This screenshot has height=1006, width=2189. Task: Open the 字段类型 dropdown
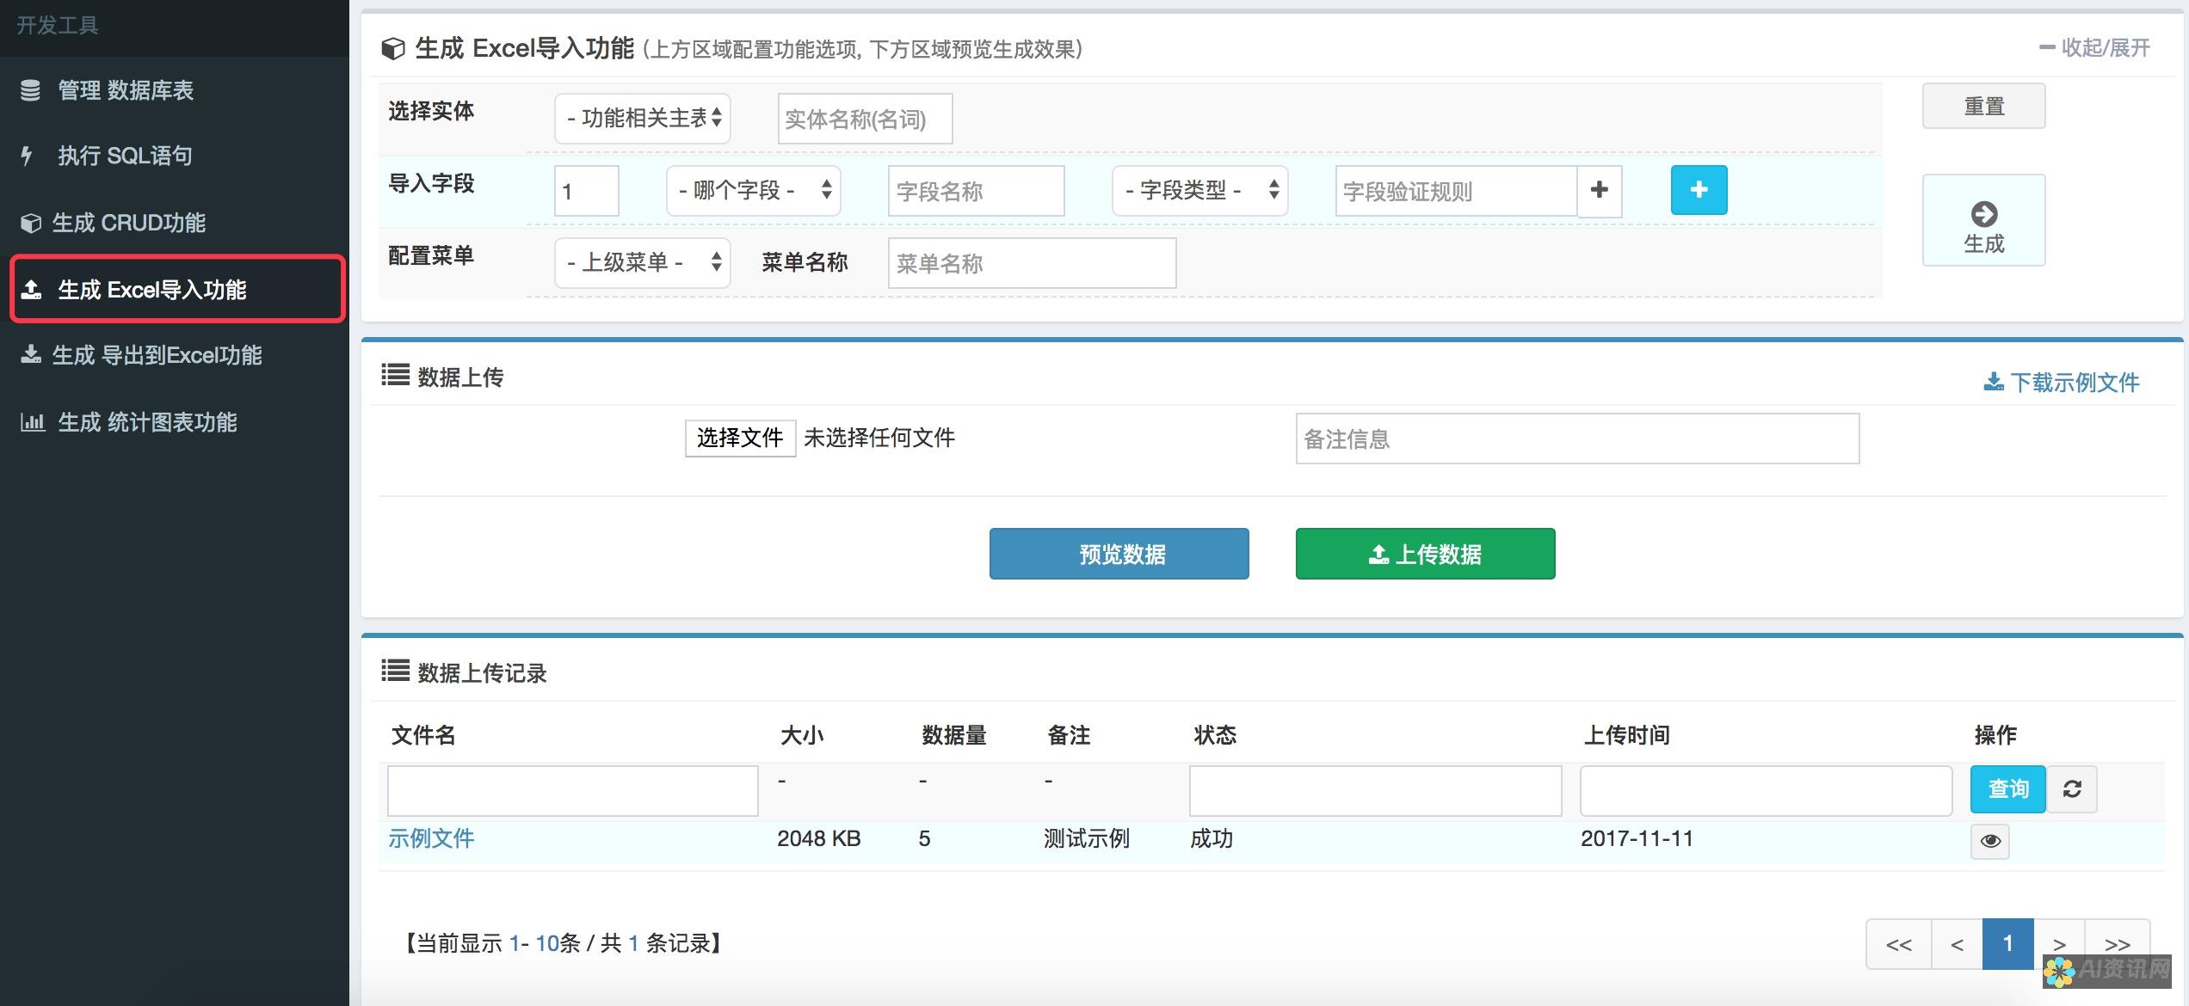pos(1199,190)
